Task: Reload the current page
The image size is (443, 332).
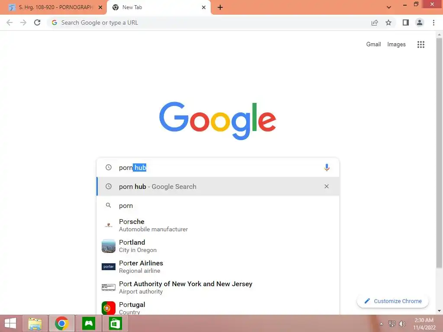Action: pos(37,22)
